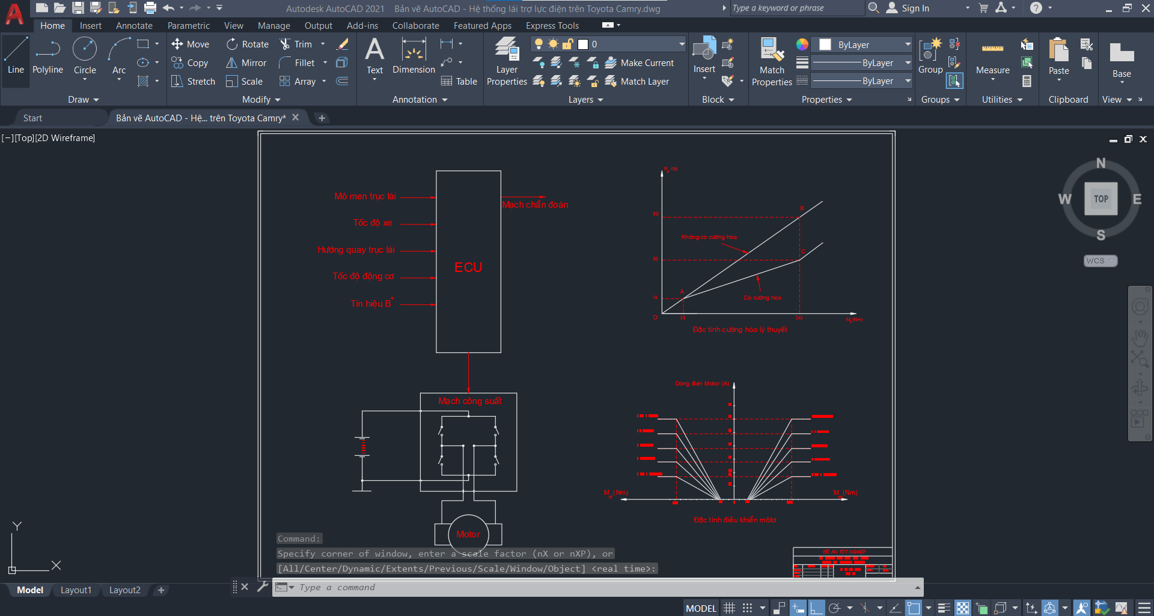Click the Array tool
The image size is (1154, 616).
click(298, 81)
